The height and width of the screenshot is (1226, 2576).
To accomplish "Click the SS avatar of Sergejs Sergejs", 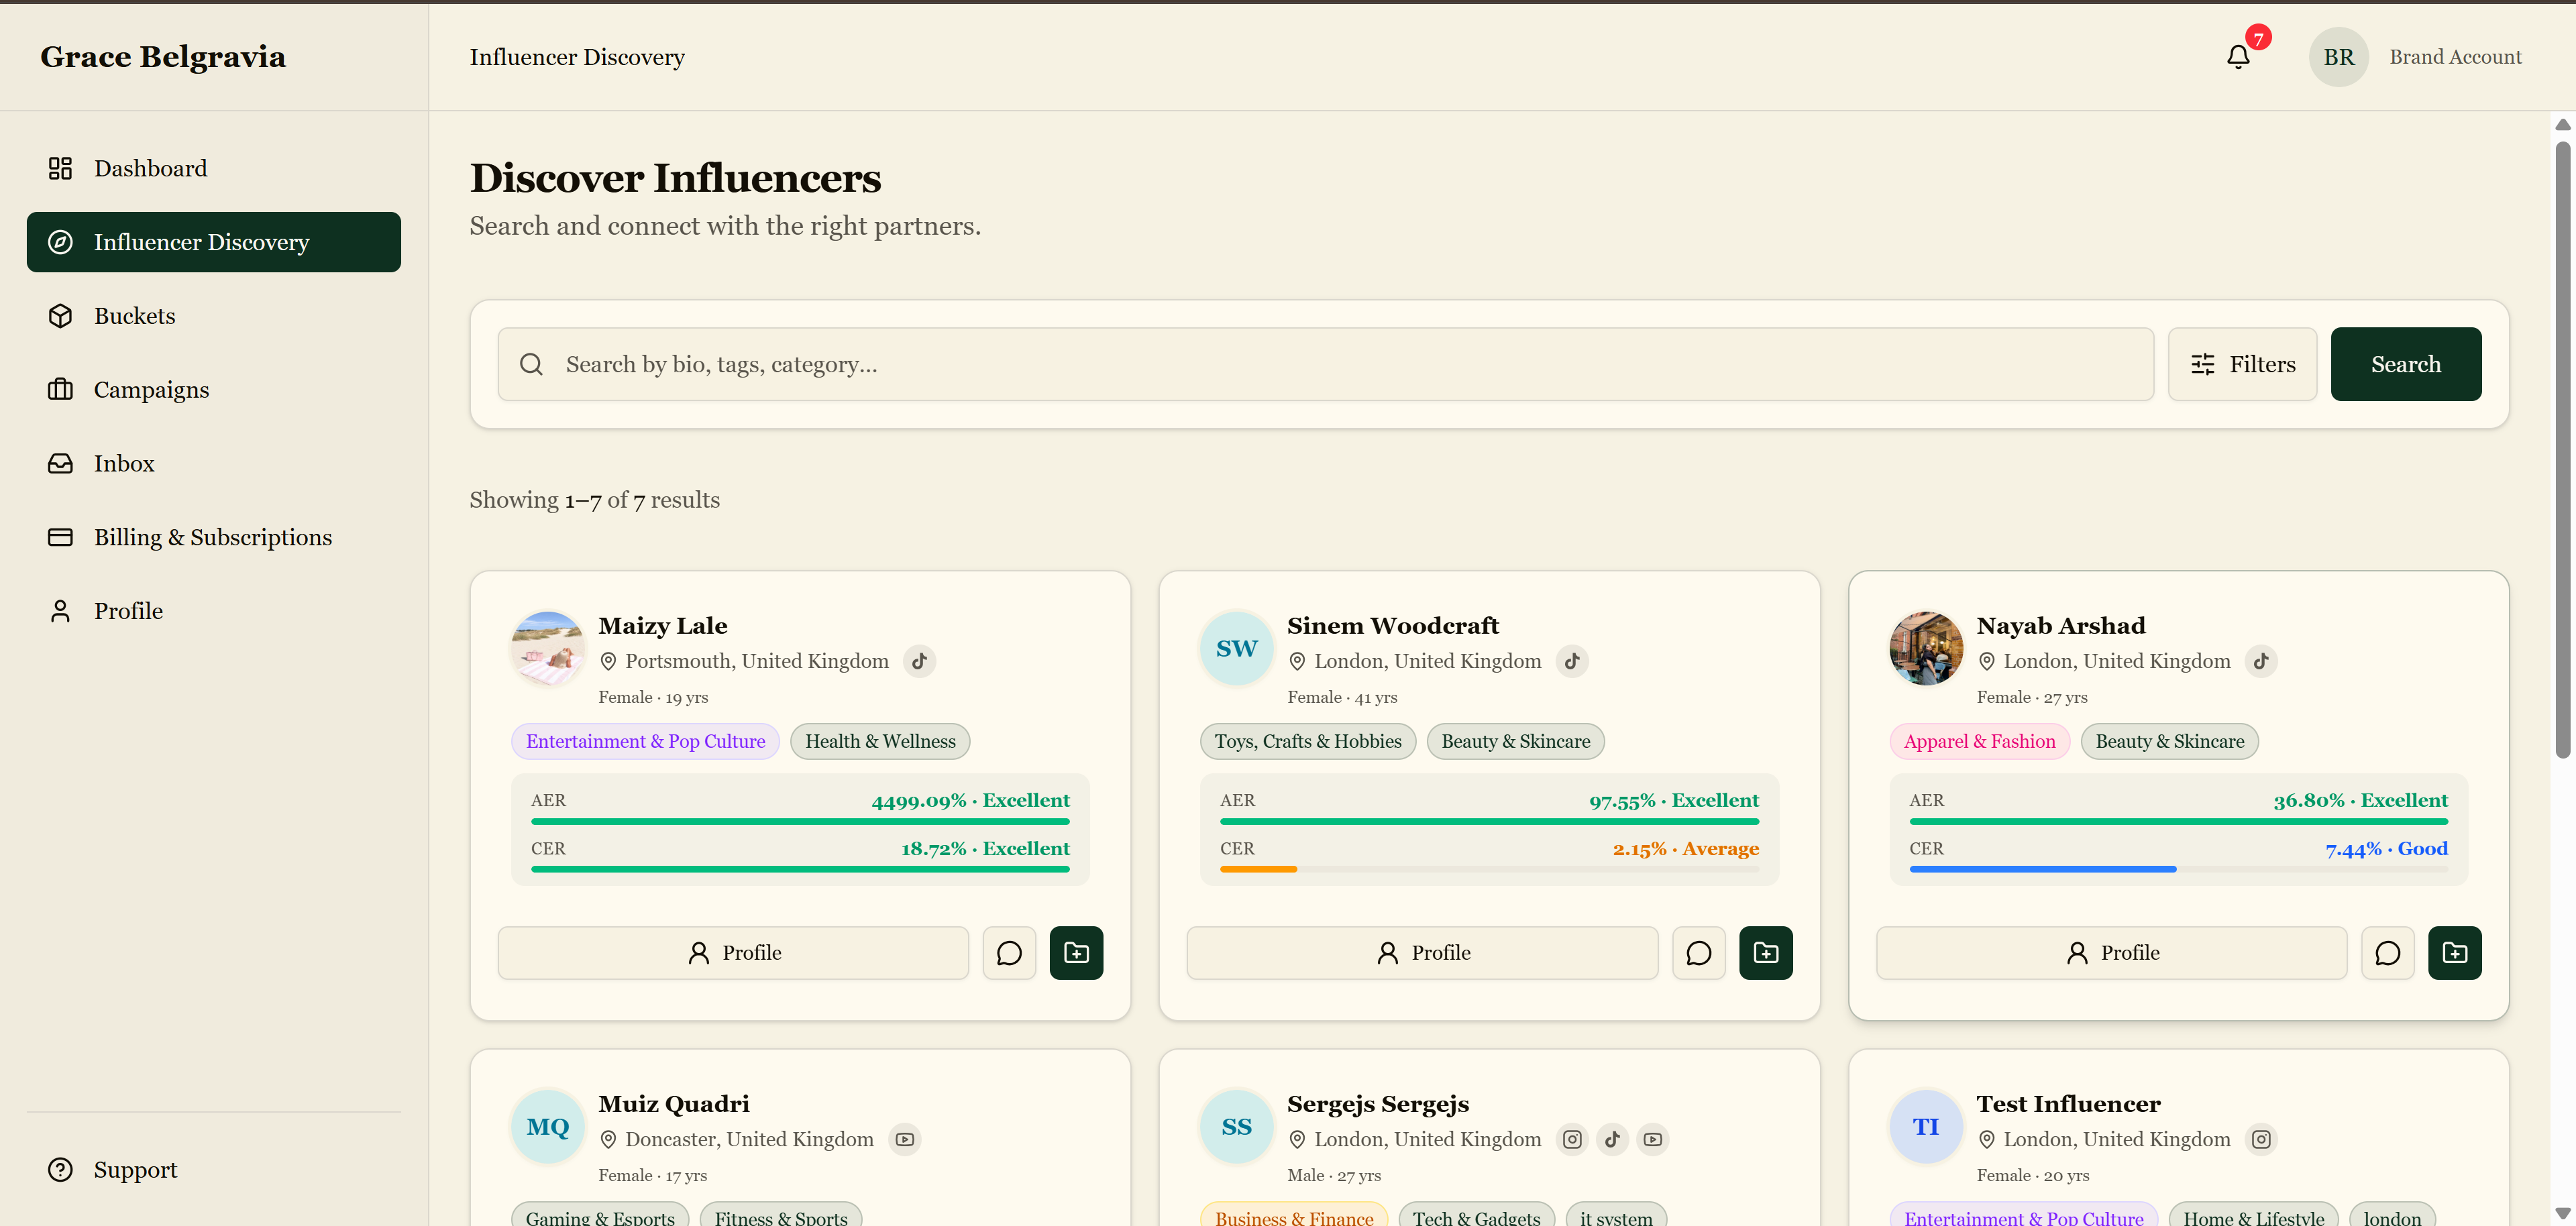I will [1236, 1126].
